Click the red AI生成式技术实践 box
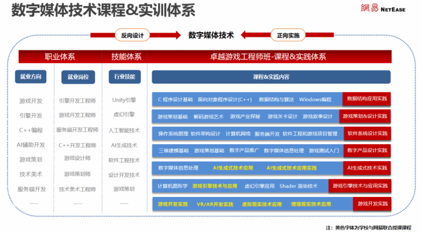421x234 pixels. 367,168
